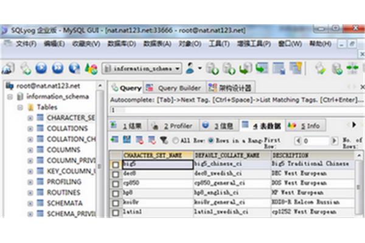Click the table icon with yellow filter badge
This screenshot has height=243, width=365.
[x=296, y=68]
